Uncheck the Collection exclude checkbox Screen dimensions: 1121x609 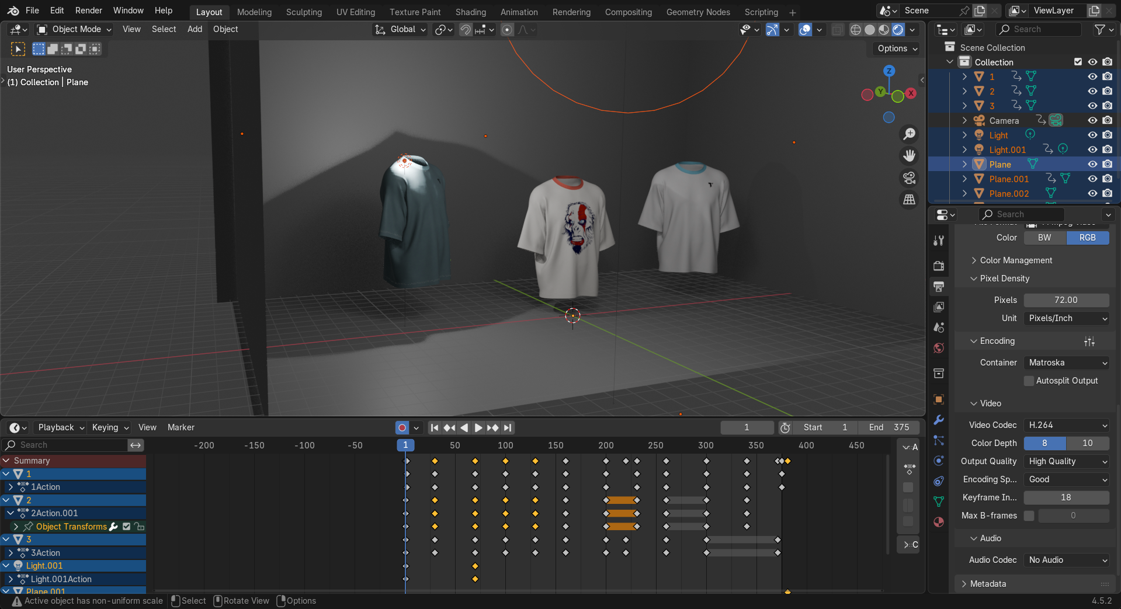1078,62
